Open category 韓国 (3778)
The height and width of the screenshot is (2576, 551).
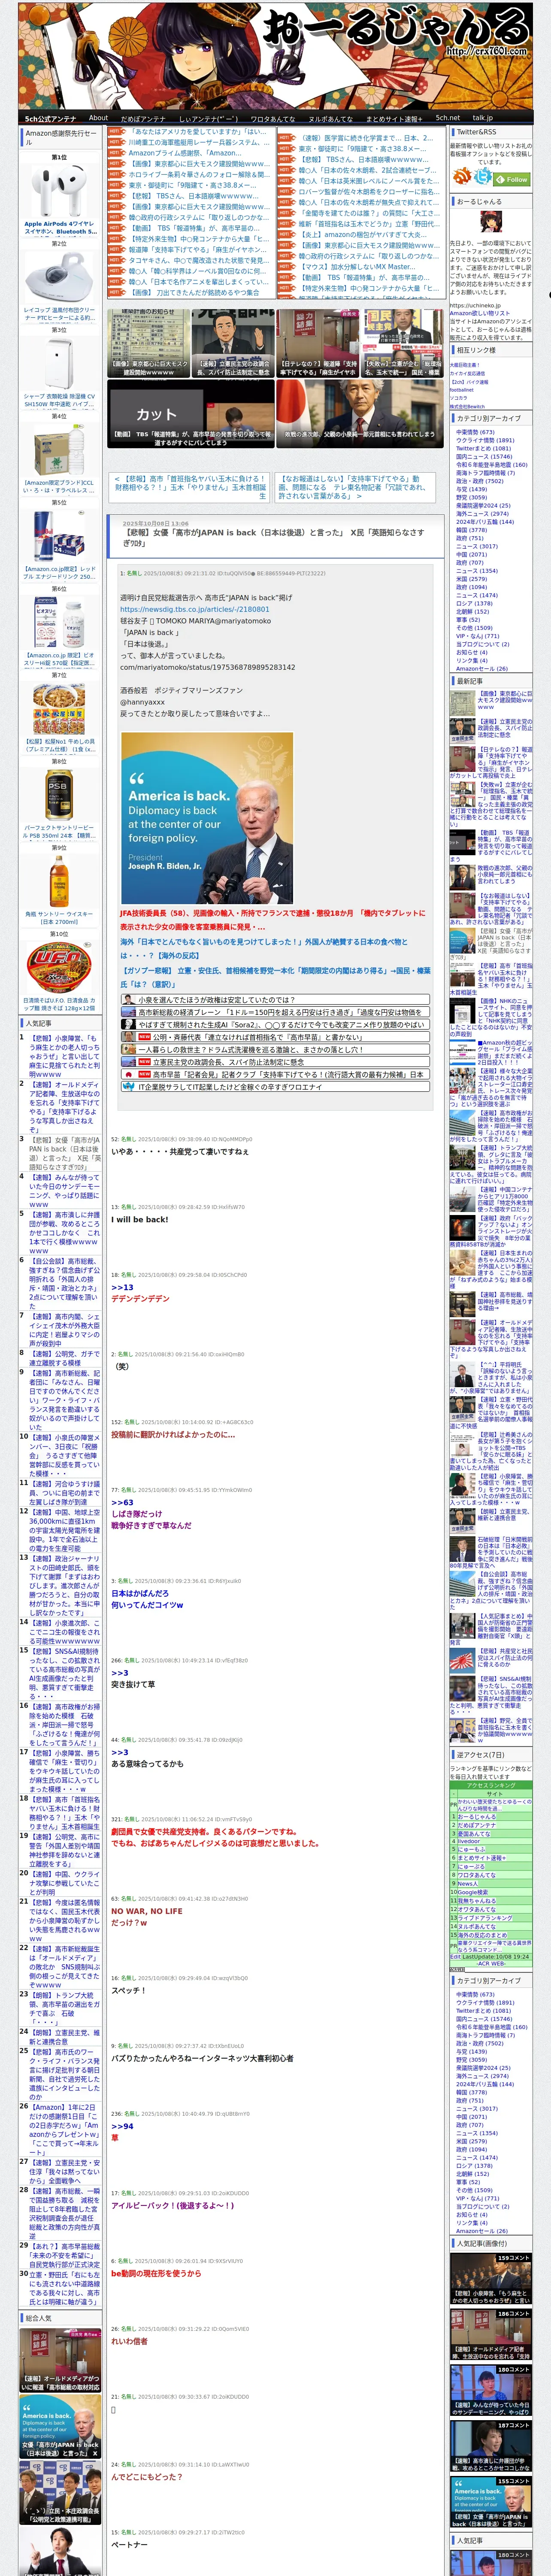(471, 530)
